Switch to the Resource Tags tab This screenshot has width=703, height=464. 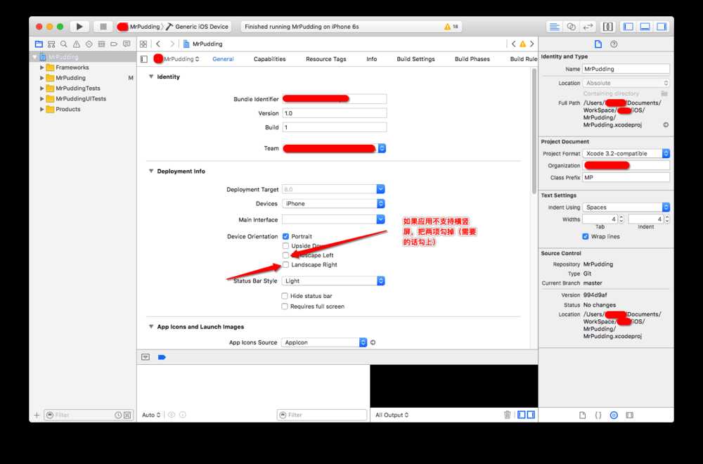tap(326, 59)
